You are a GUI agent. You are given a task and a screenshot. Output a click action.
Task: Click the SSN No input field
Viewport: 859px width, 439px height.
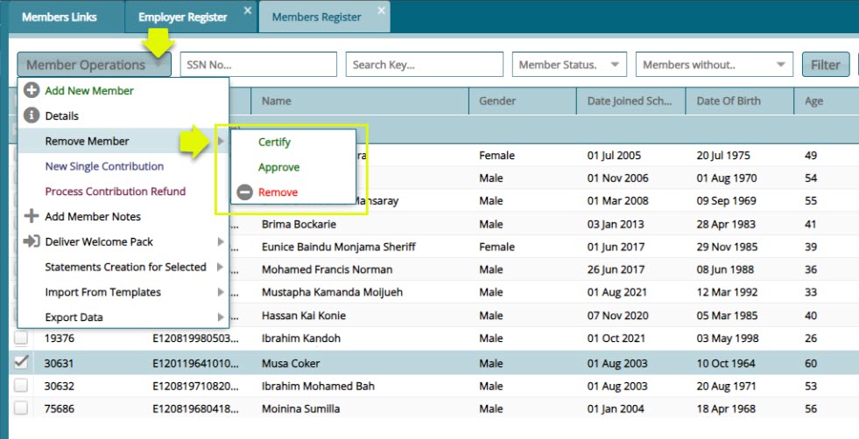(257, 65)
